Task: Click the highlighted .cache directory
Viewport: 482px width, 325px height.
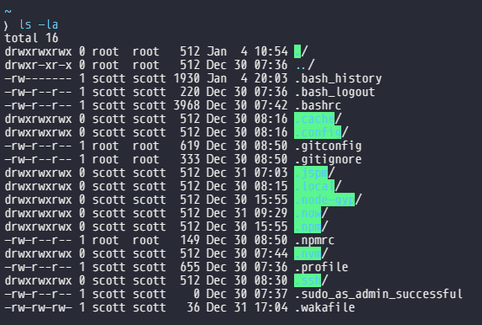Action: point(314,119)
